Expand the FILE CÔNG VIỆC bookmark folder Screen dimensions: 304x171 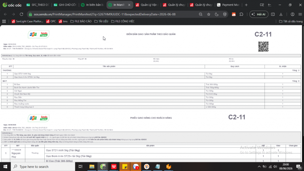(123, 21)
